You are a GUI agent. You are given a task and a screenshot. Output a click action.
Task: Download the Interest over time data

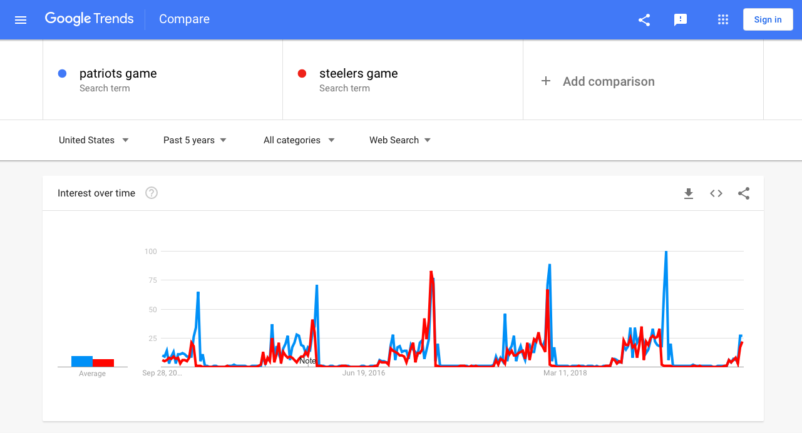(x=689, y=193)
